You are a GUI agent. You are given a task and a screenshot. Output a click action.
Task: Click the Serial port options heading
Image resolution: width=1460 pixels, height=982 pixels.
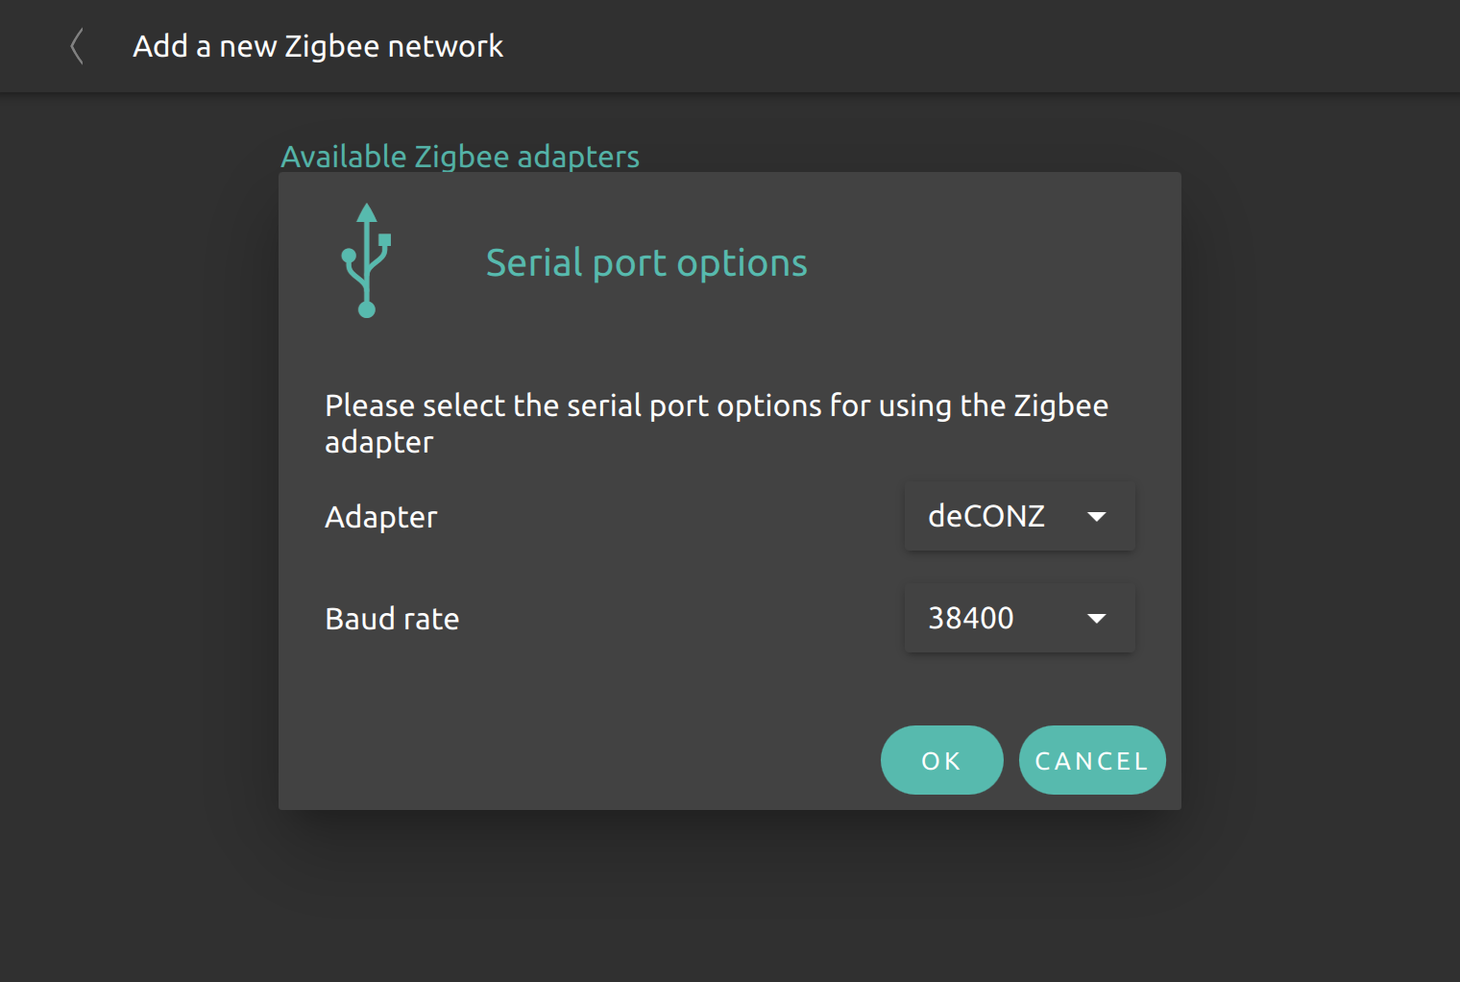646,263
